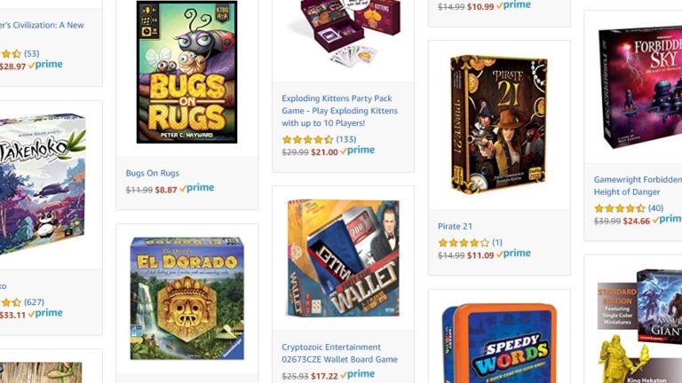
Task: Open the Bugs On Rugs box image
Action: tap(187, 72)
